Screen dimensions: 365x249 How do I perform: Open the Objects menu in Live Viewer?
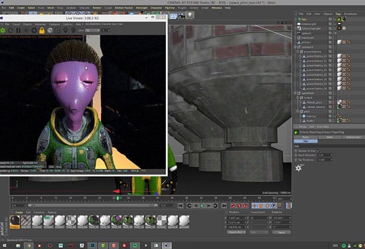click(x=25, y=24)
